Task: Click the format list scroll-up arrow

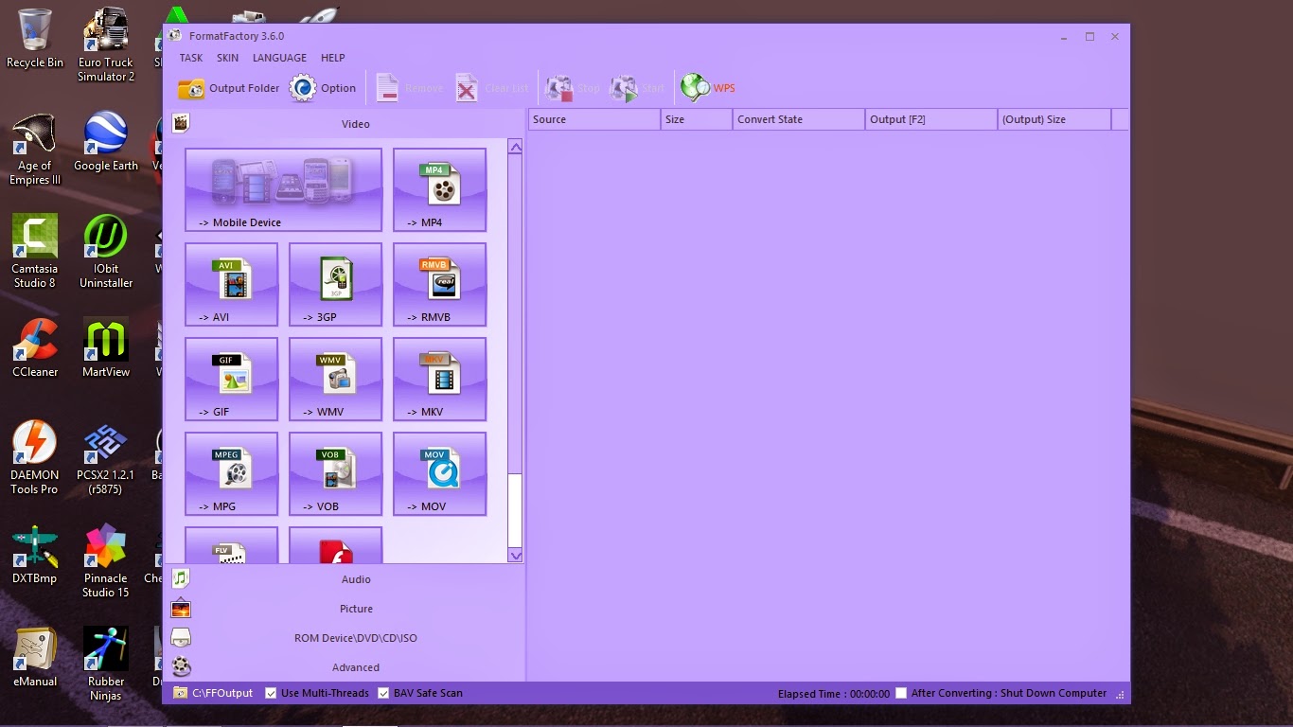Action: coord(515,147)
